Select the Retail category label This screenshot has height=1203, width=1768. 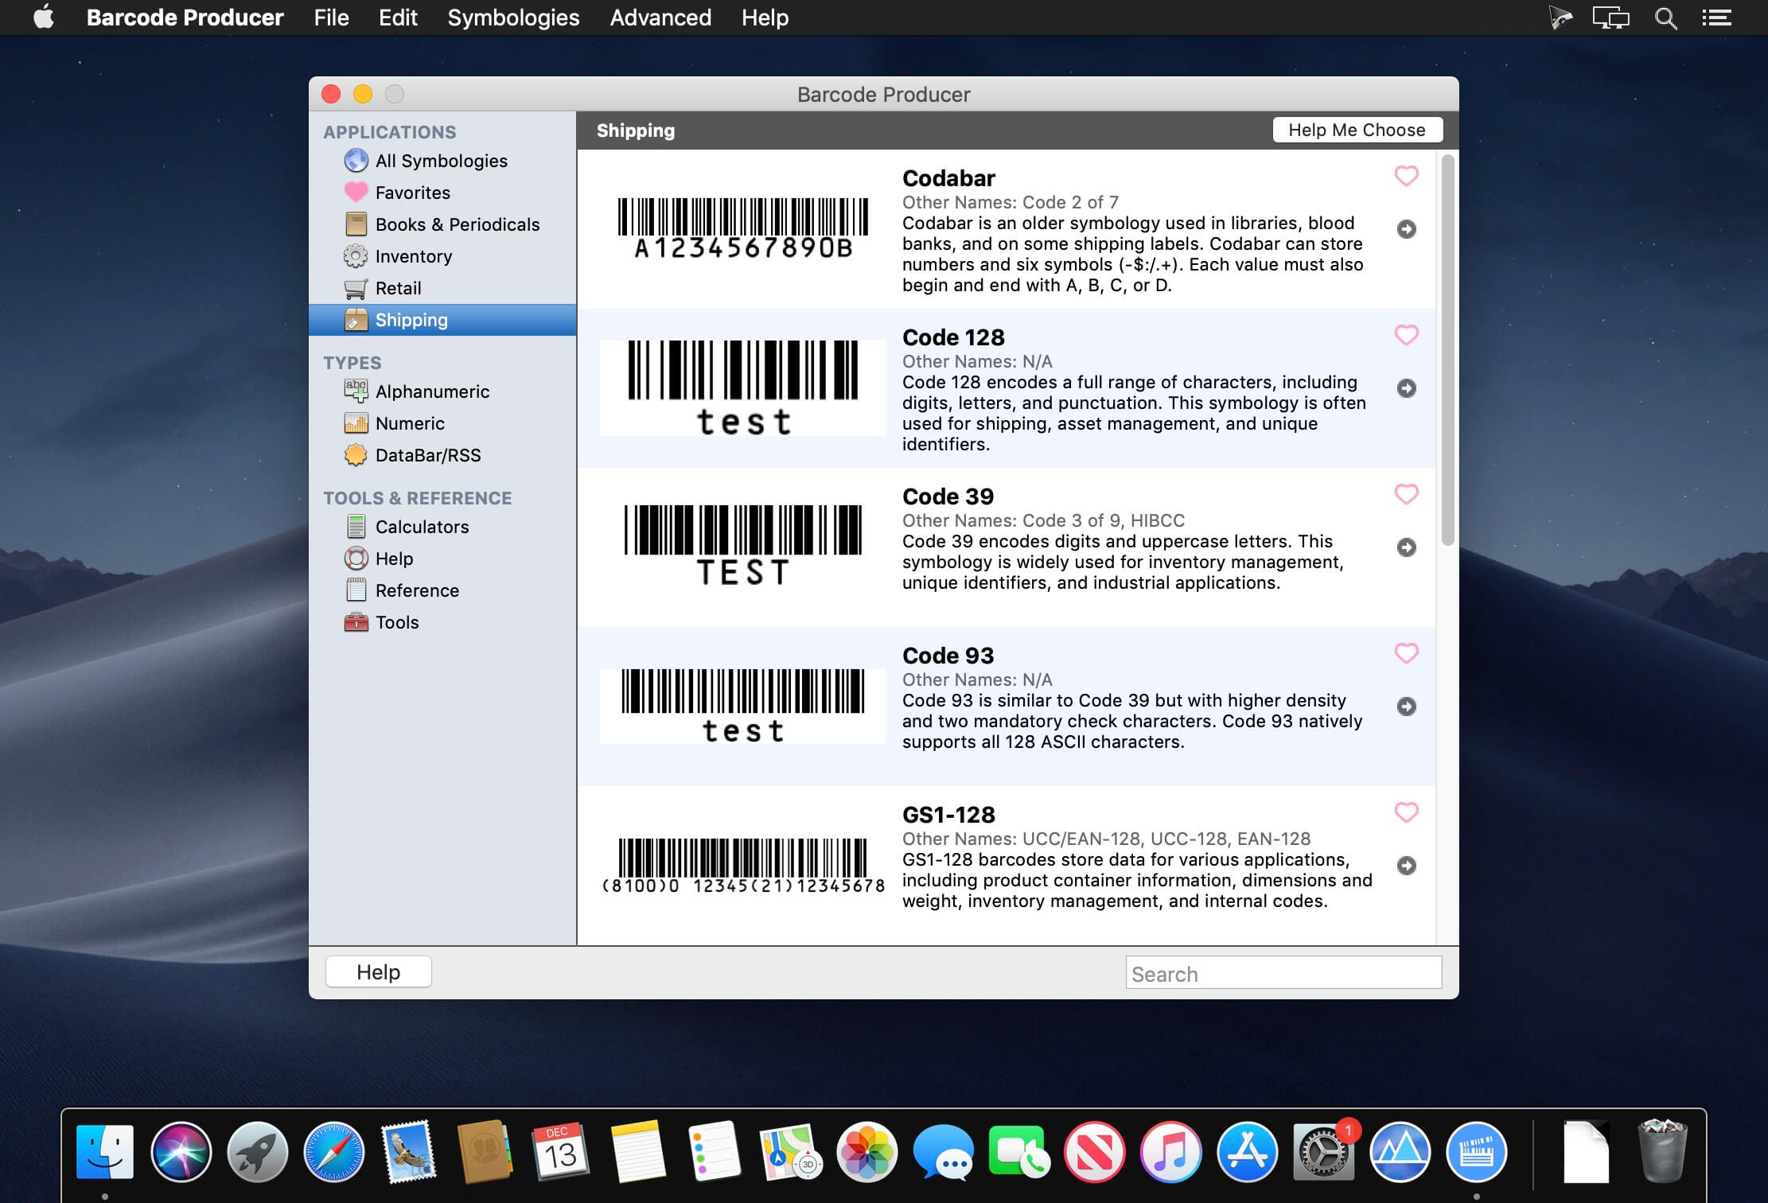pos(399,288)
